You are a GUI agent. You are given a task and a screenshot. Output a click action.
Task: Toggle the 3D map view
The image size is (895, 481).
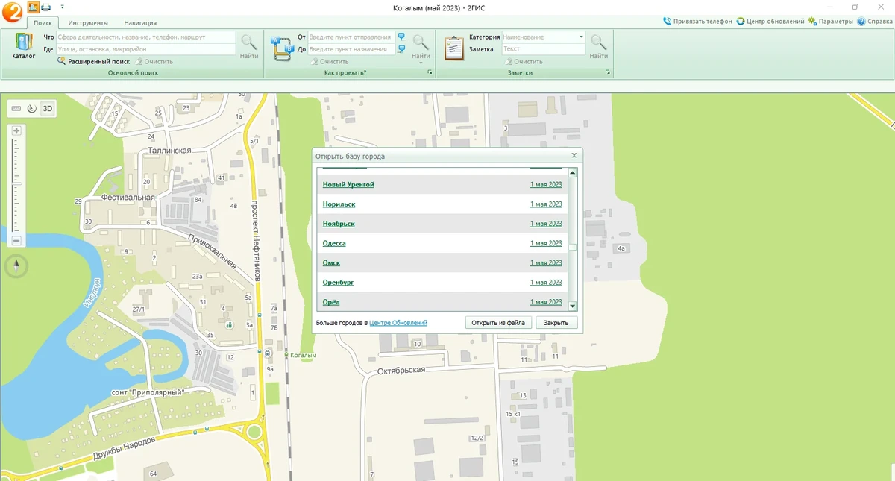[48, 109]
